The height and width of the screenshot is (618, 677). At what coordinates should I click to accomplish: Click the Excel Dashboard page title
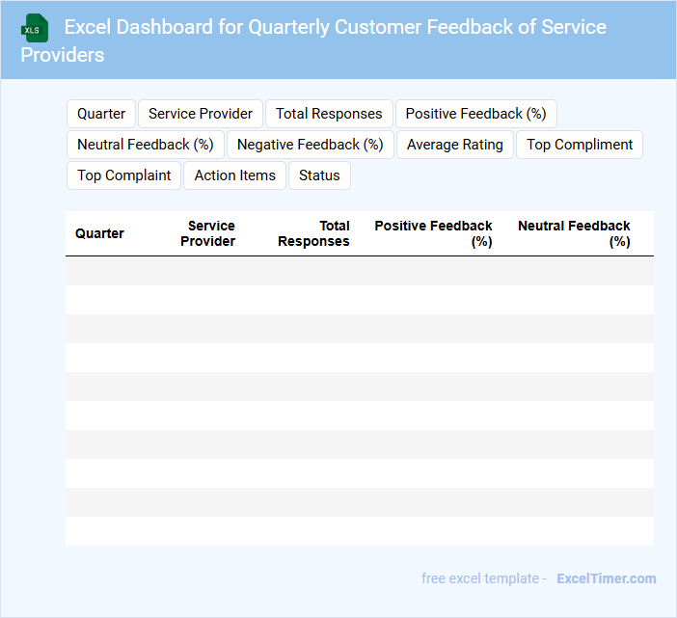[x=313, y=40]
